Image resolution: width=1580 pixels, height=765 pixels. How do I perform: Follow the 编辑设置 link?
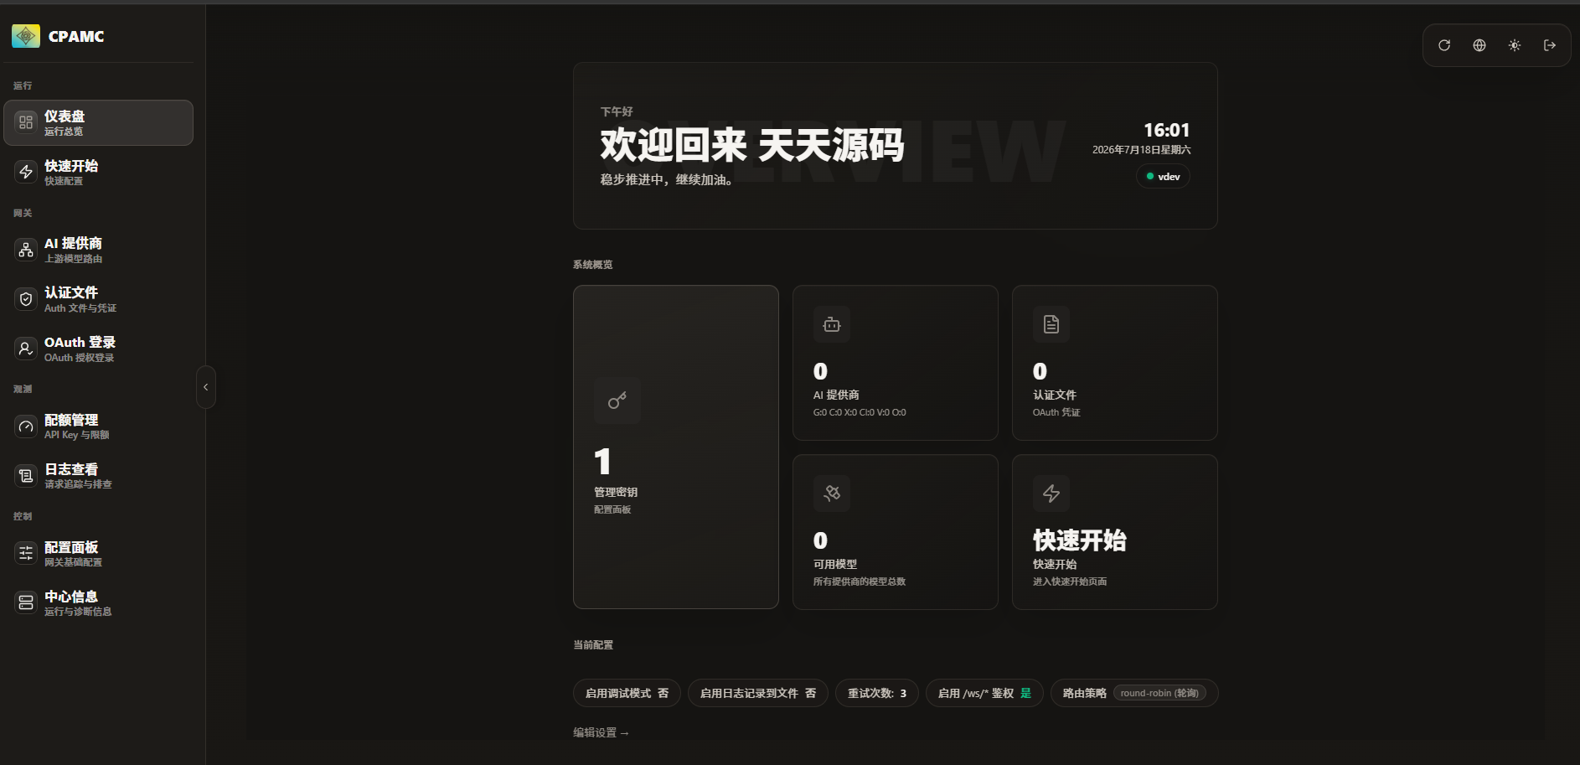(601, 732)
